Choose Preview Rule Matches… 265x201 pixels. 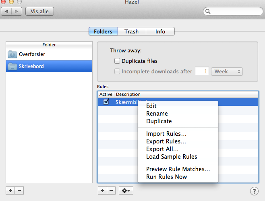tap(178, 169)
